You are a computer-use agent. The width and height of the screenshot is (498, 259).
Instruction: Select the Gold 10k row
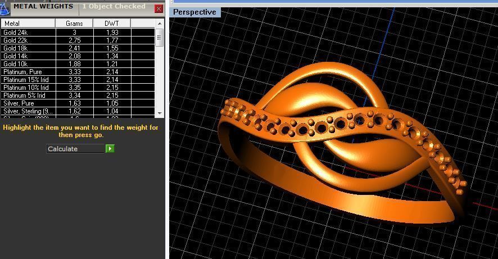78,64
